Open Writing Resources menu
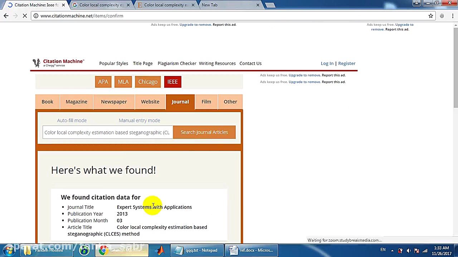 (217, 63)
